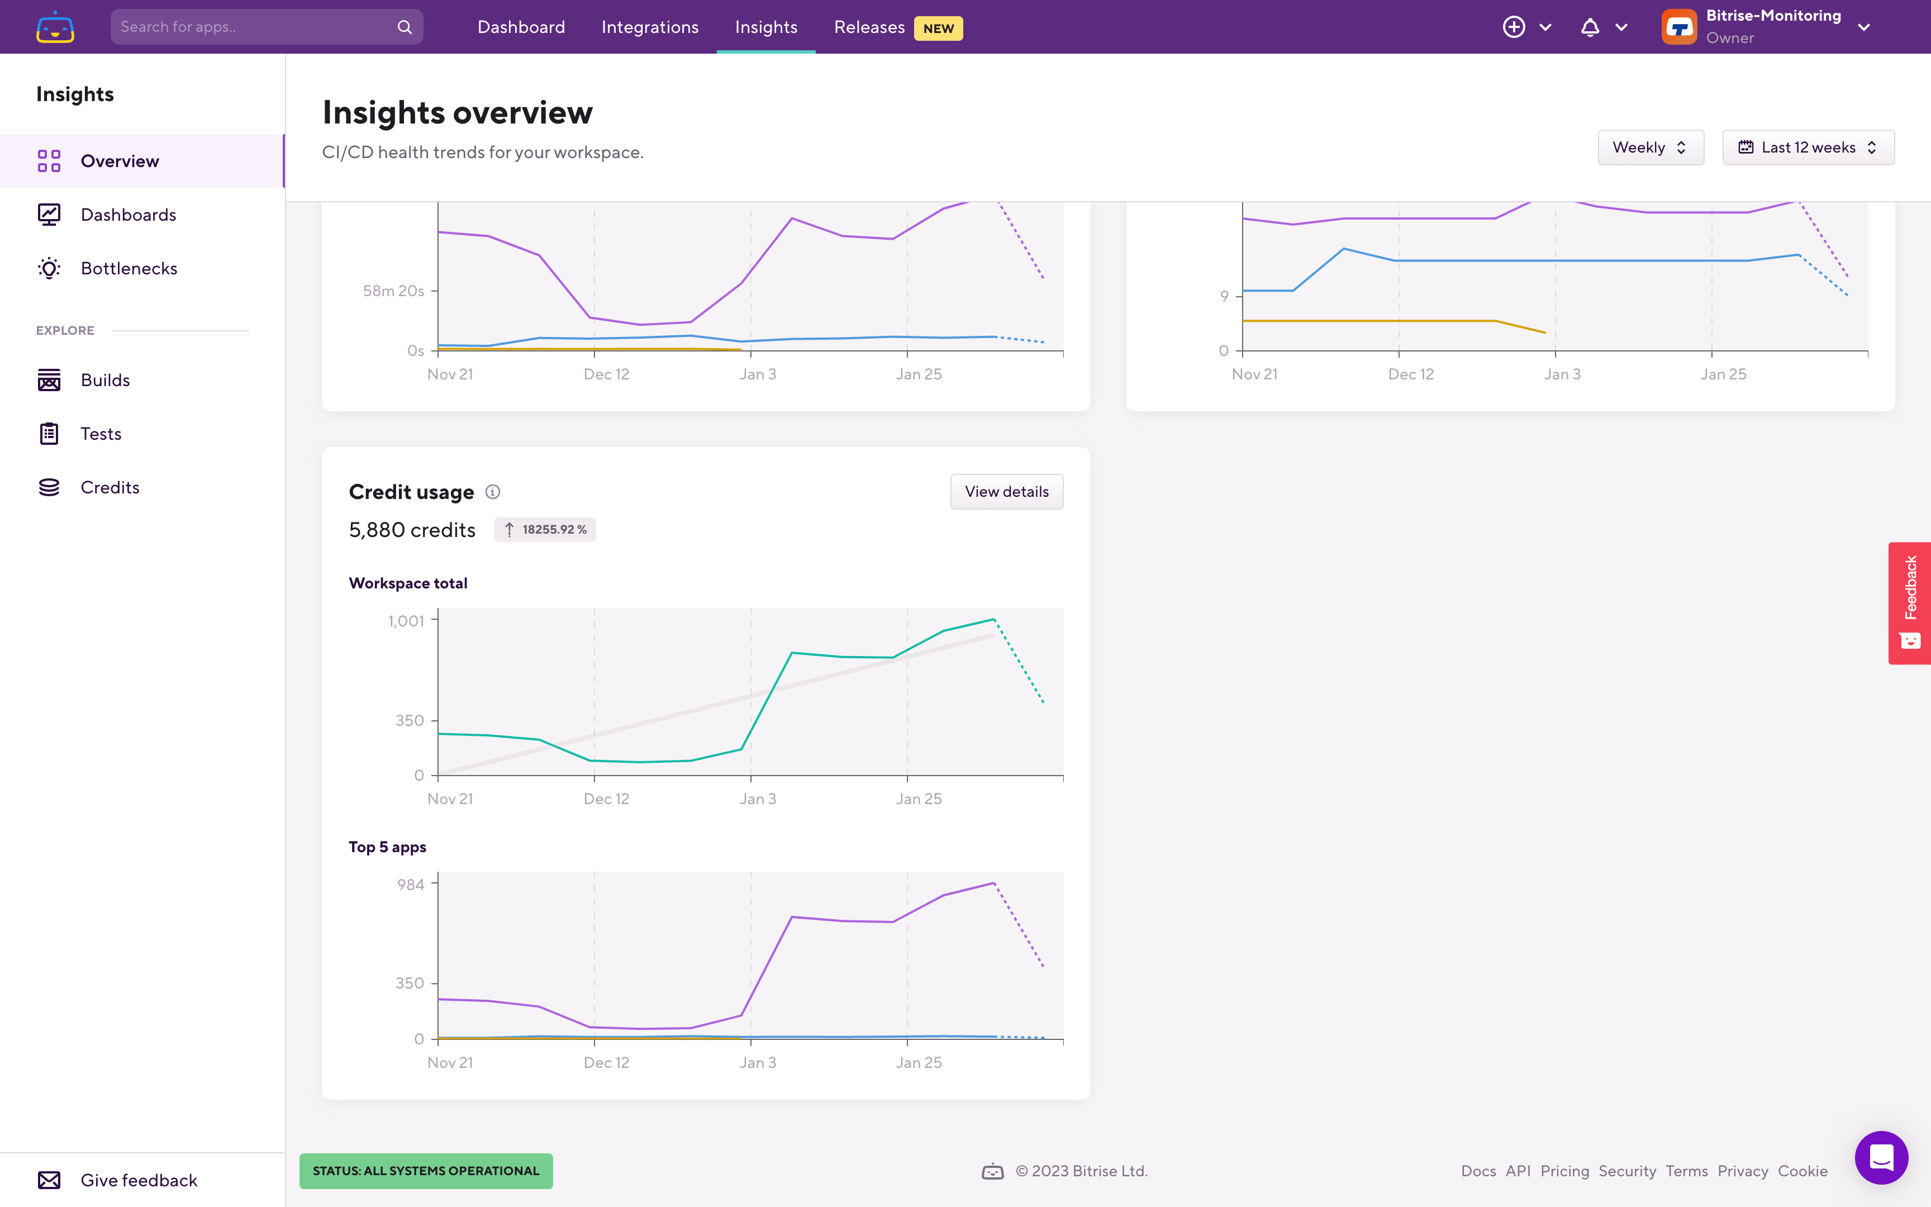Screen dimensions: 1931x1207
Task: Click the Credit usage info icon
Action: click(x=493, y=492)
